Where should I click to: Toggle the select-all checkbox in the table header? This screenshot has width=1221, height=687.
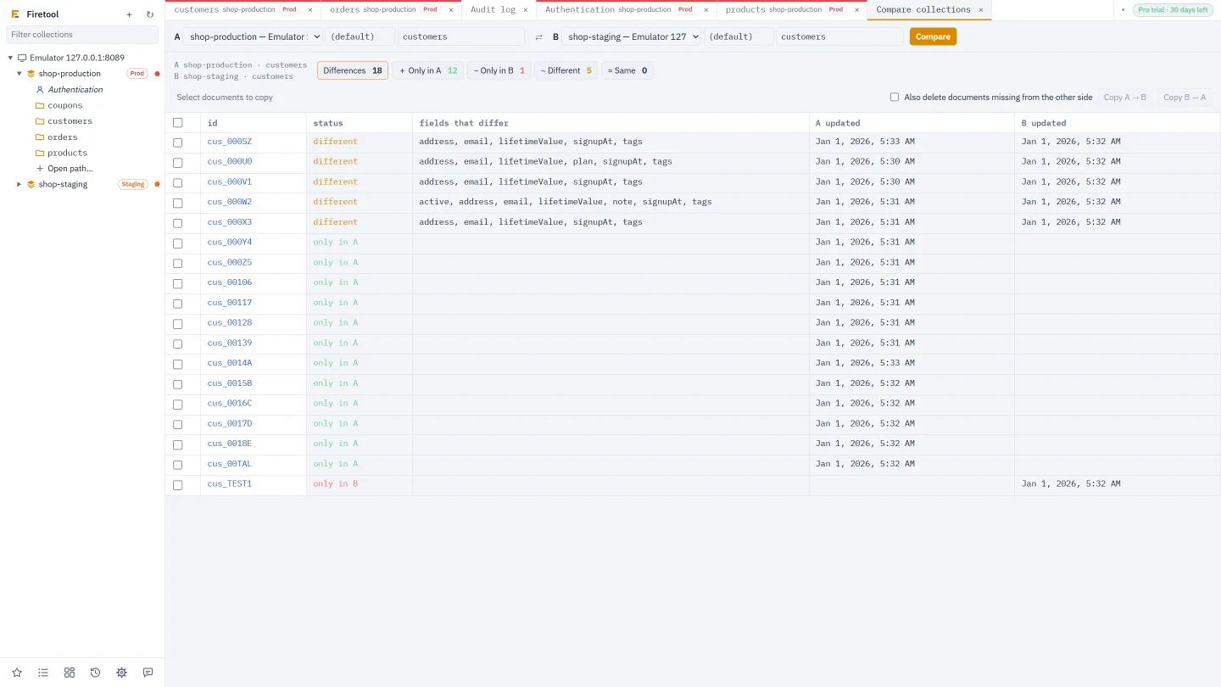[178, 123]
